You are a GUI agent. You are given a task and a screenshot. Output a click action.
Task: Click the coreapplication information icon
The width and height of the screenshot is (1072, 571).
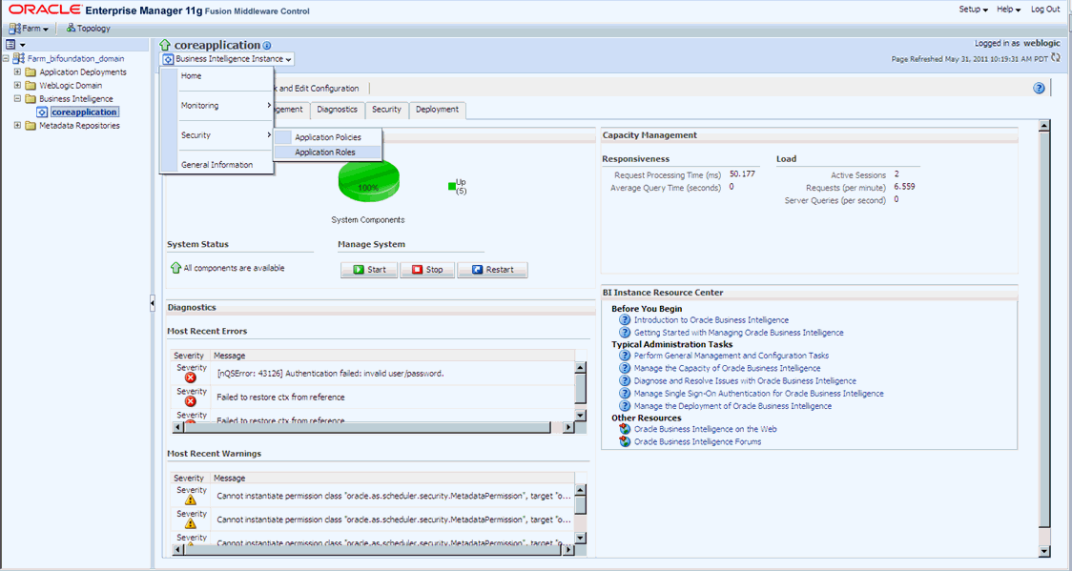267,46
